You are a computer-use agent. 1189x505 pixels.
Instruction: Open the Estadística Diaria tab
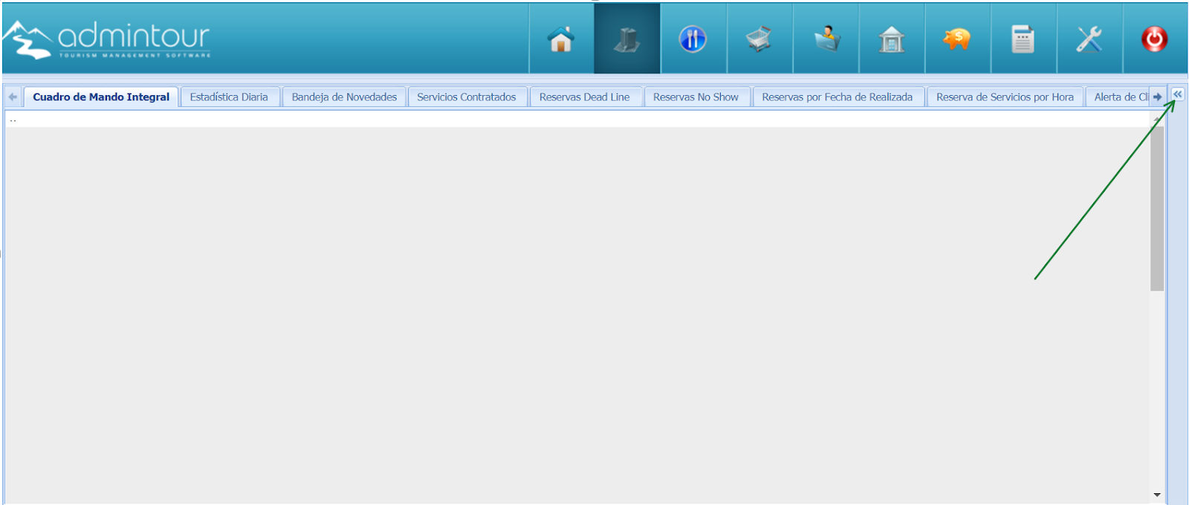point(229,97)
